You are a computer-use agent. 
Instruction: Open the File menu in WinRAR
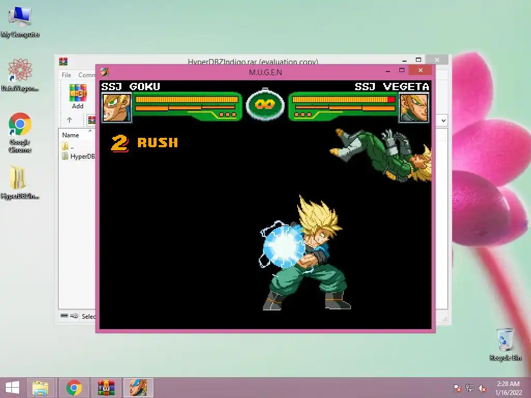(66, 75)
